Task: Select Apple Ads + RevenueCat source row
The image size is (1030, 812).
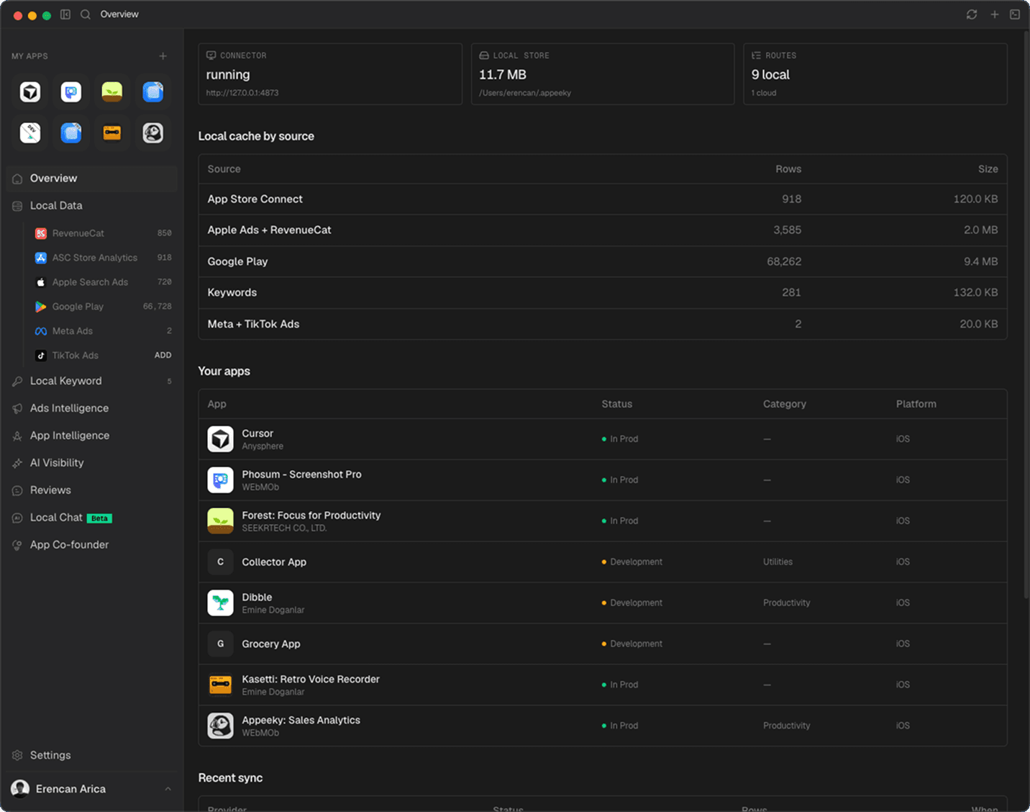Action: (x=603, y=230)
